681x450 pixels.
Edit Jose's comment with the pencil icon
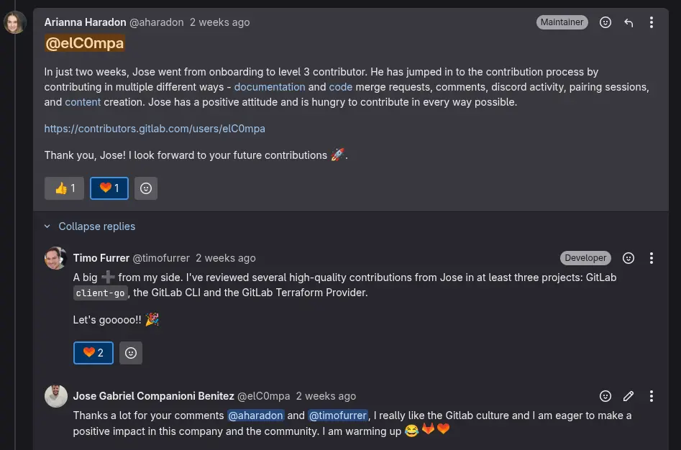coord(629,396)
